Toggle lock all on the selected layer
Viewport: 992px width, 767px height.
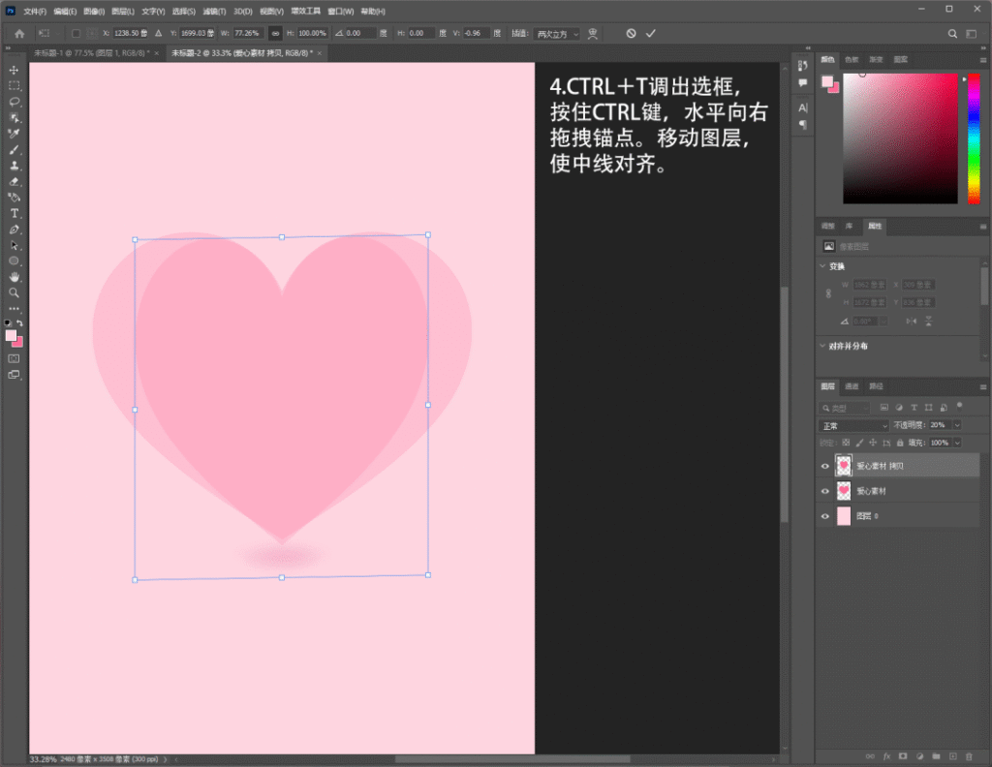click(900, 444)
